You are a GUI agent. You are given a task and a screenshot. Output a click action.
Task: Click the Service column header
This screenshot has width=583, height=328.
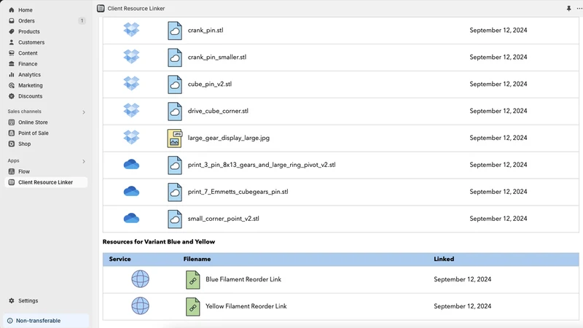(x=120, y=259)
